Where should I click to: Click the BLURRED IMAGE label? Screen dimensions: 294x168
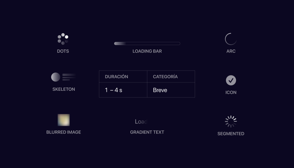tap(63, 132)
